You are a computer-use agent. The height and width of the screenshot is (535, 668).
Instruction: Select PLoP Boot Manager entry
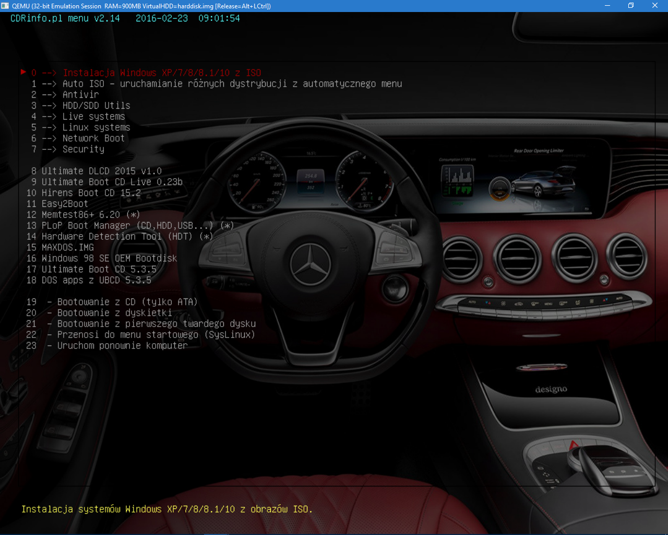point(130,226)
